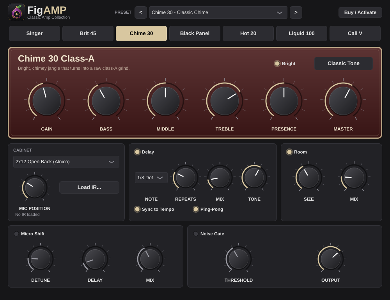
Task: Click the CABINET section label
Action: coord(22,150)
